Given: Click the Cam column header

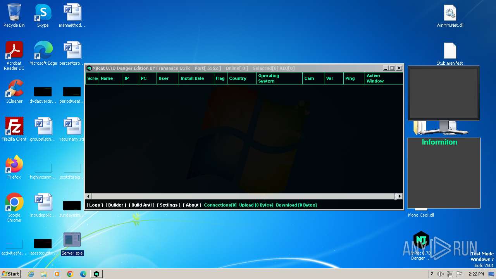Looking at the screenshot, I should 313,78.
